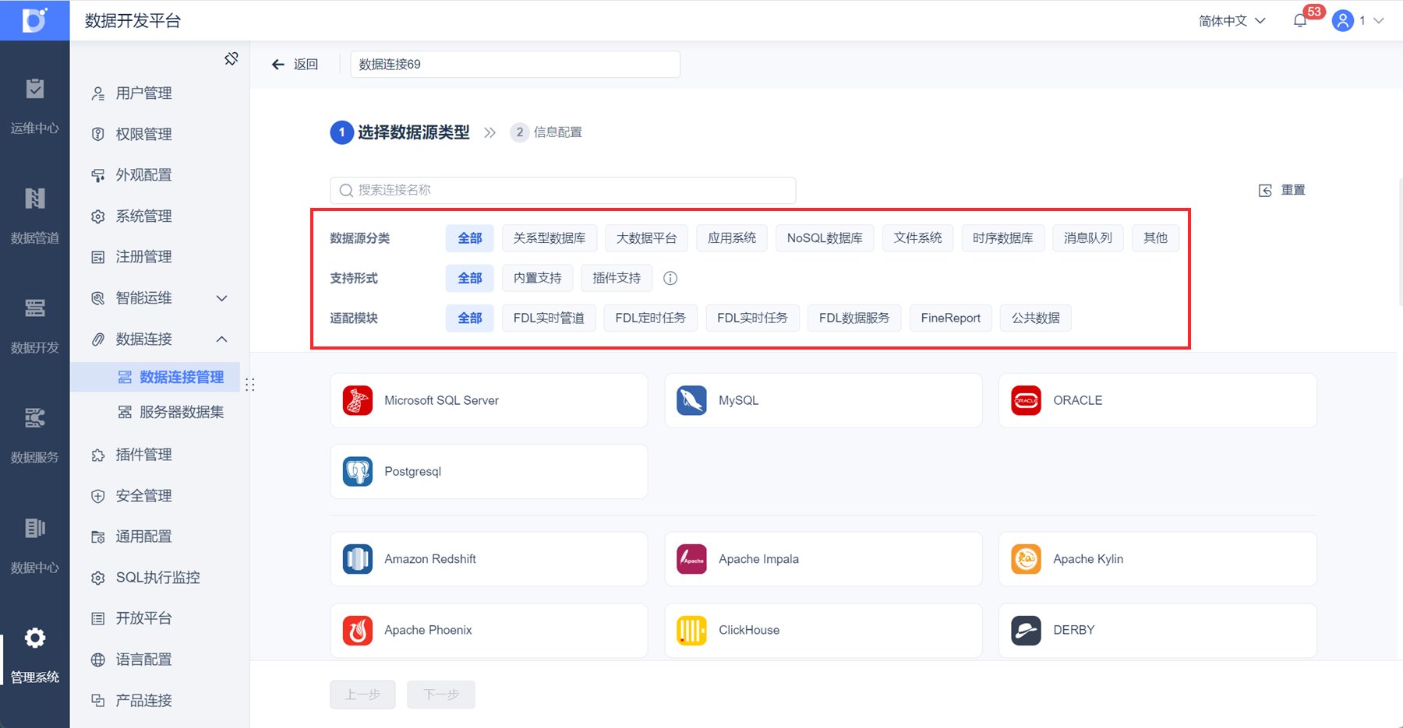This screenshot has width=1403, height=728.
Task: Select 内置支持 support type
Action: click(538, 278)
